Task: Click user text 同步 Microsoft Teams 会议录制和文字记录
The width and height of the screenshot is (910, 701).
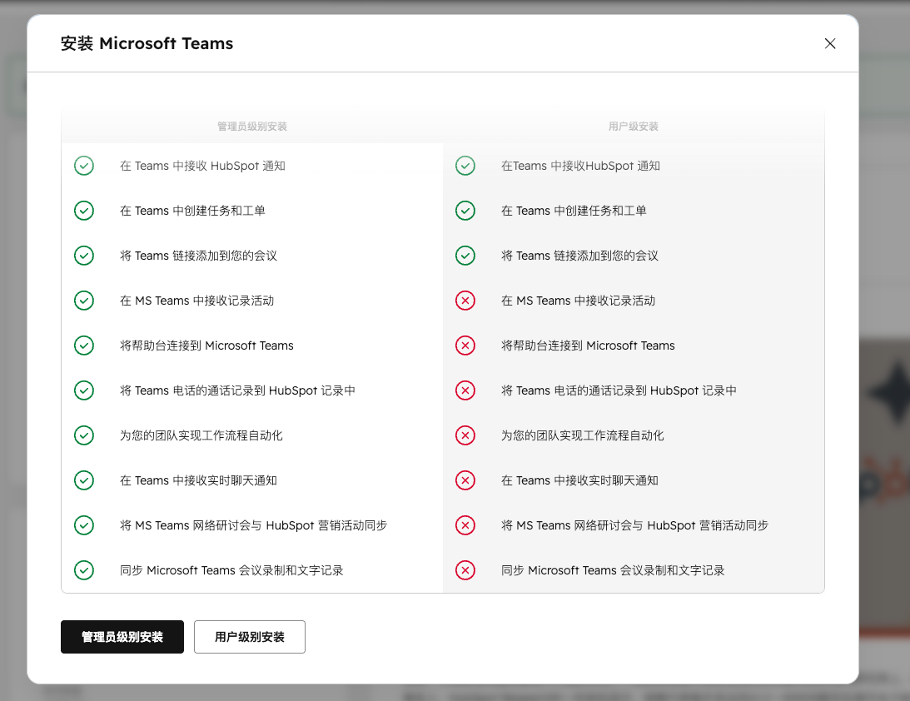Action: 613,570
